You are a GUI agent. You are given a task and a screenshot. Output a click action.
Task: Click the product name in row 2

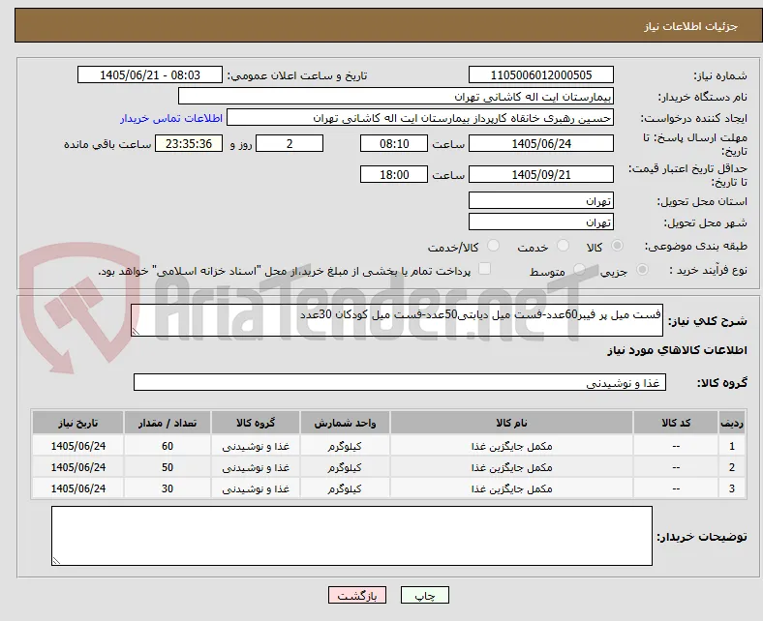[x=511, y=467]
